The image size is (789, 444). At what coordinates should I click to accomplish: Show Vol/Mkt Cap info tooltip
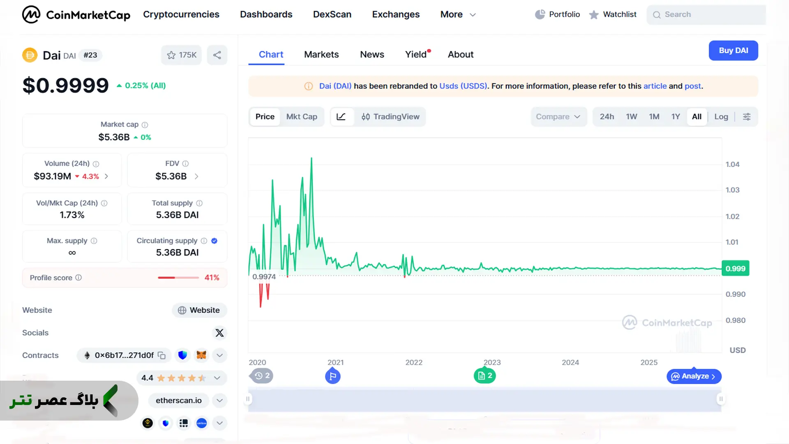(x=104, y=203)
